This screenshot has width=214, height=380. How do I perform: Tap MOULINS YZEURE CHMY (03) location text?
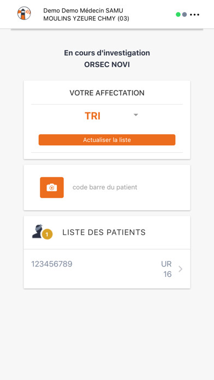coord(86,19)
